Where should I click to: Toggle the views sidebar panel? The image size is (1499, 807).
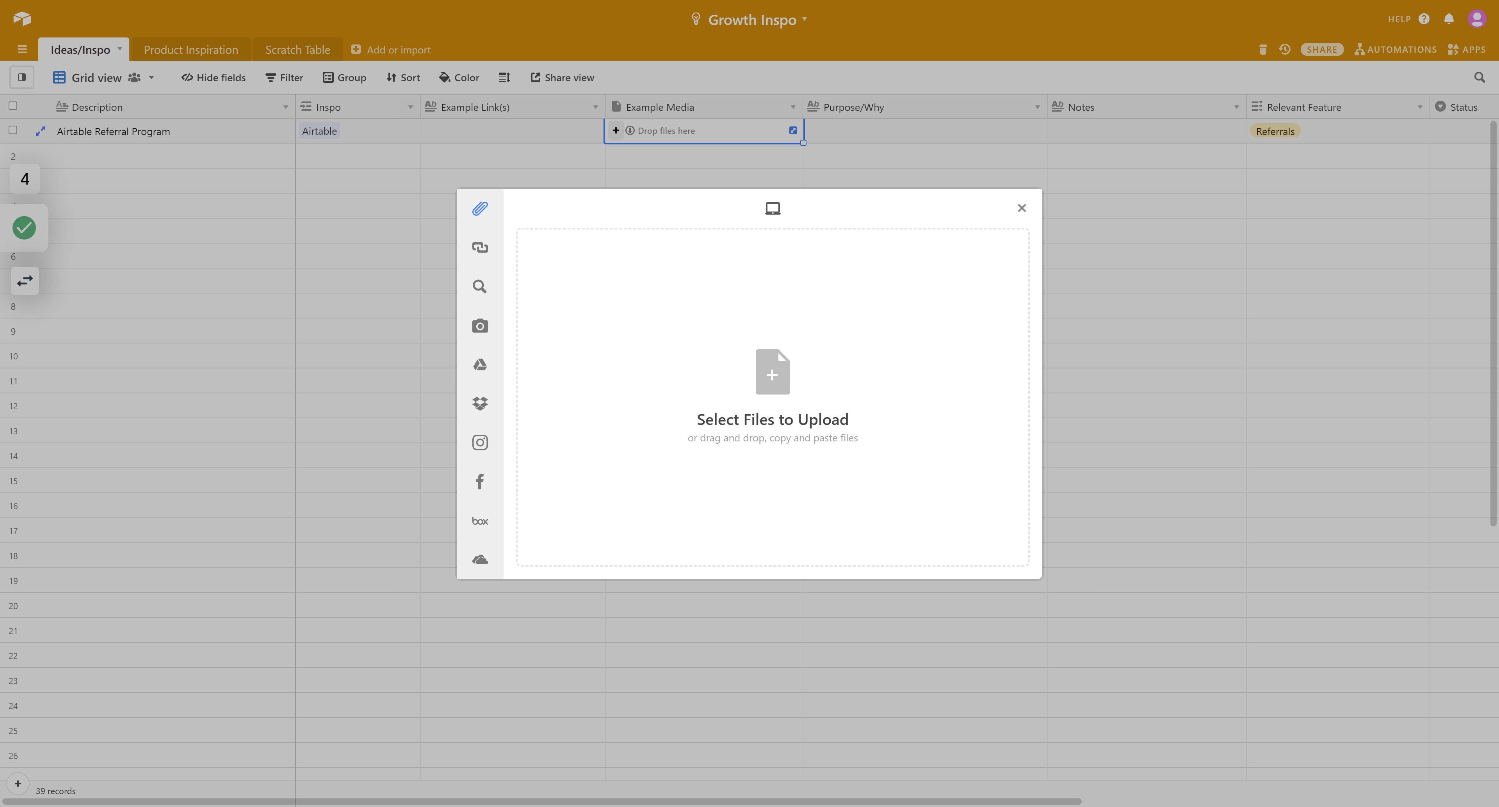click(21, 77)
